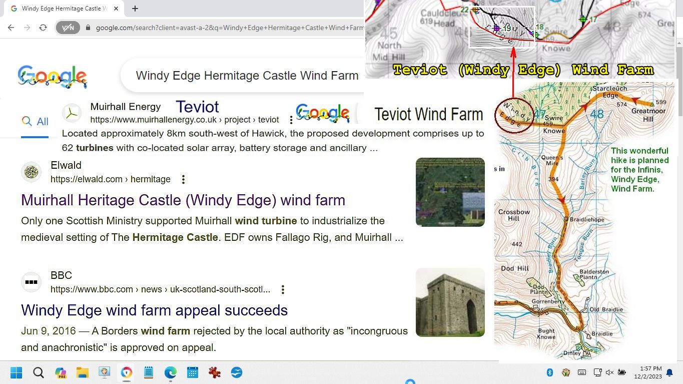The image size is (683, 384).
Task: Click the muted volume speaker icon
Action: point(609,372)
